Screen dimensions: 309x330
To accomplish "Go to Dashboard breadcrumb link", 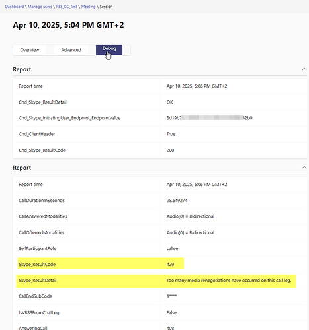I will (15, 7).
